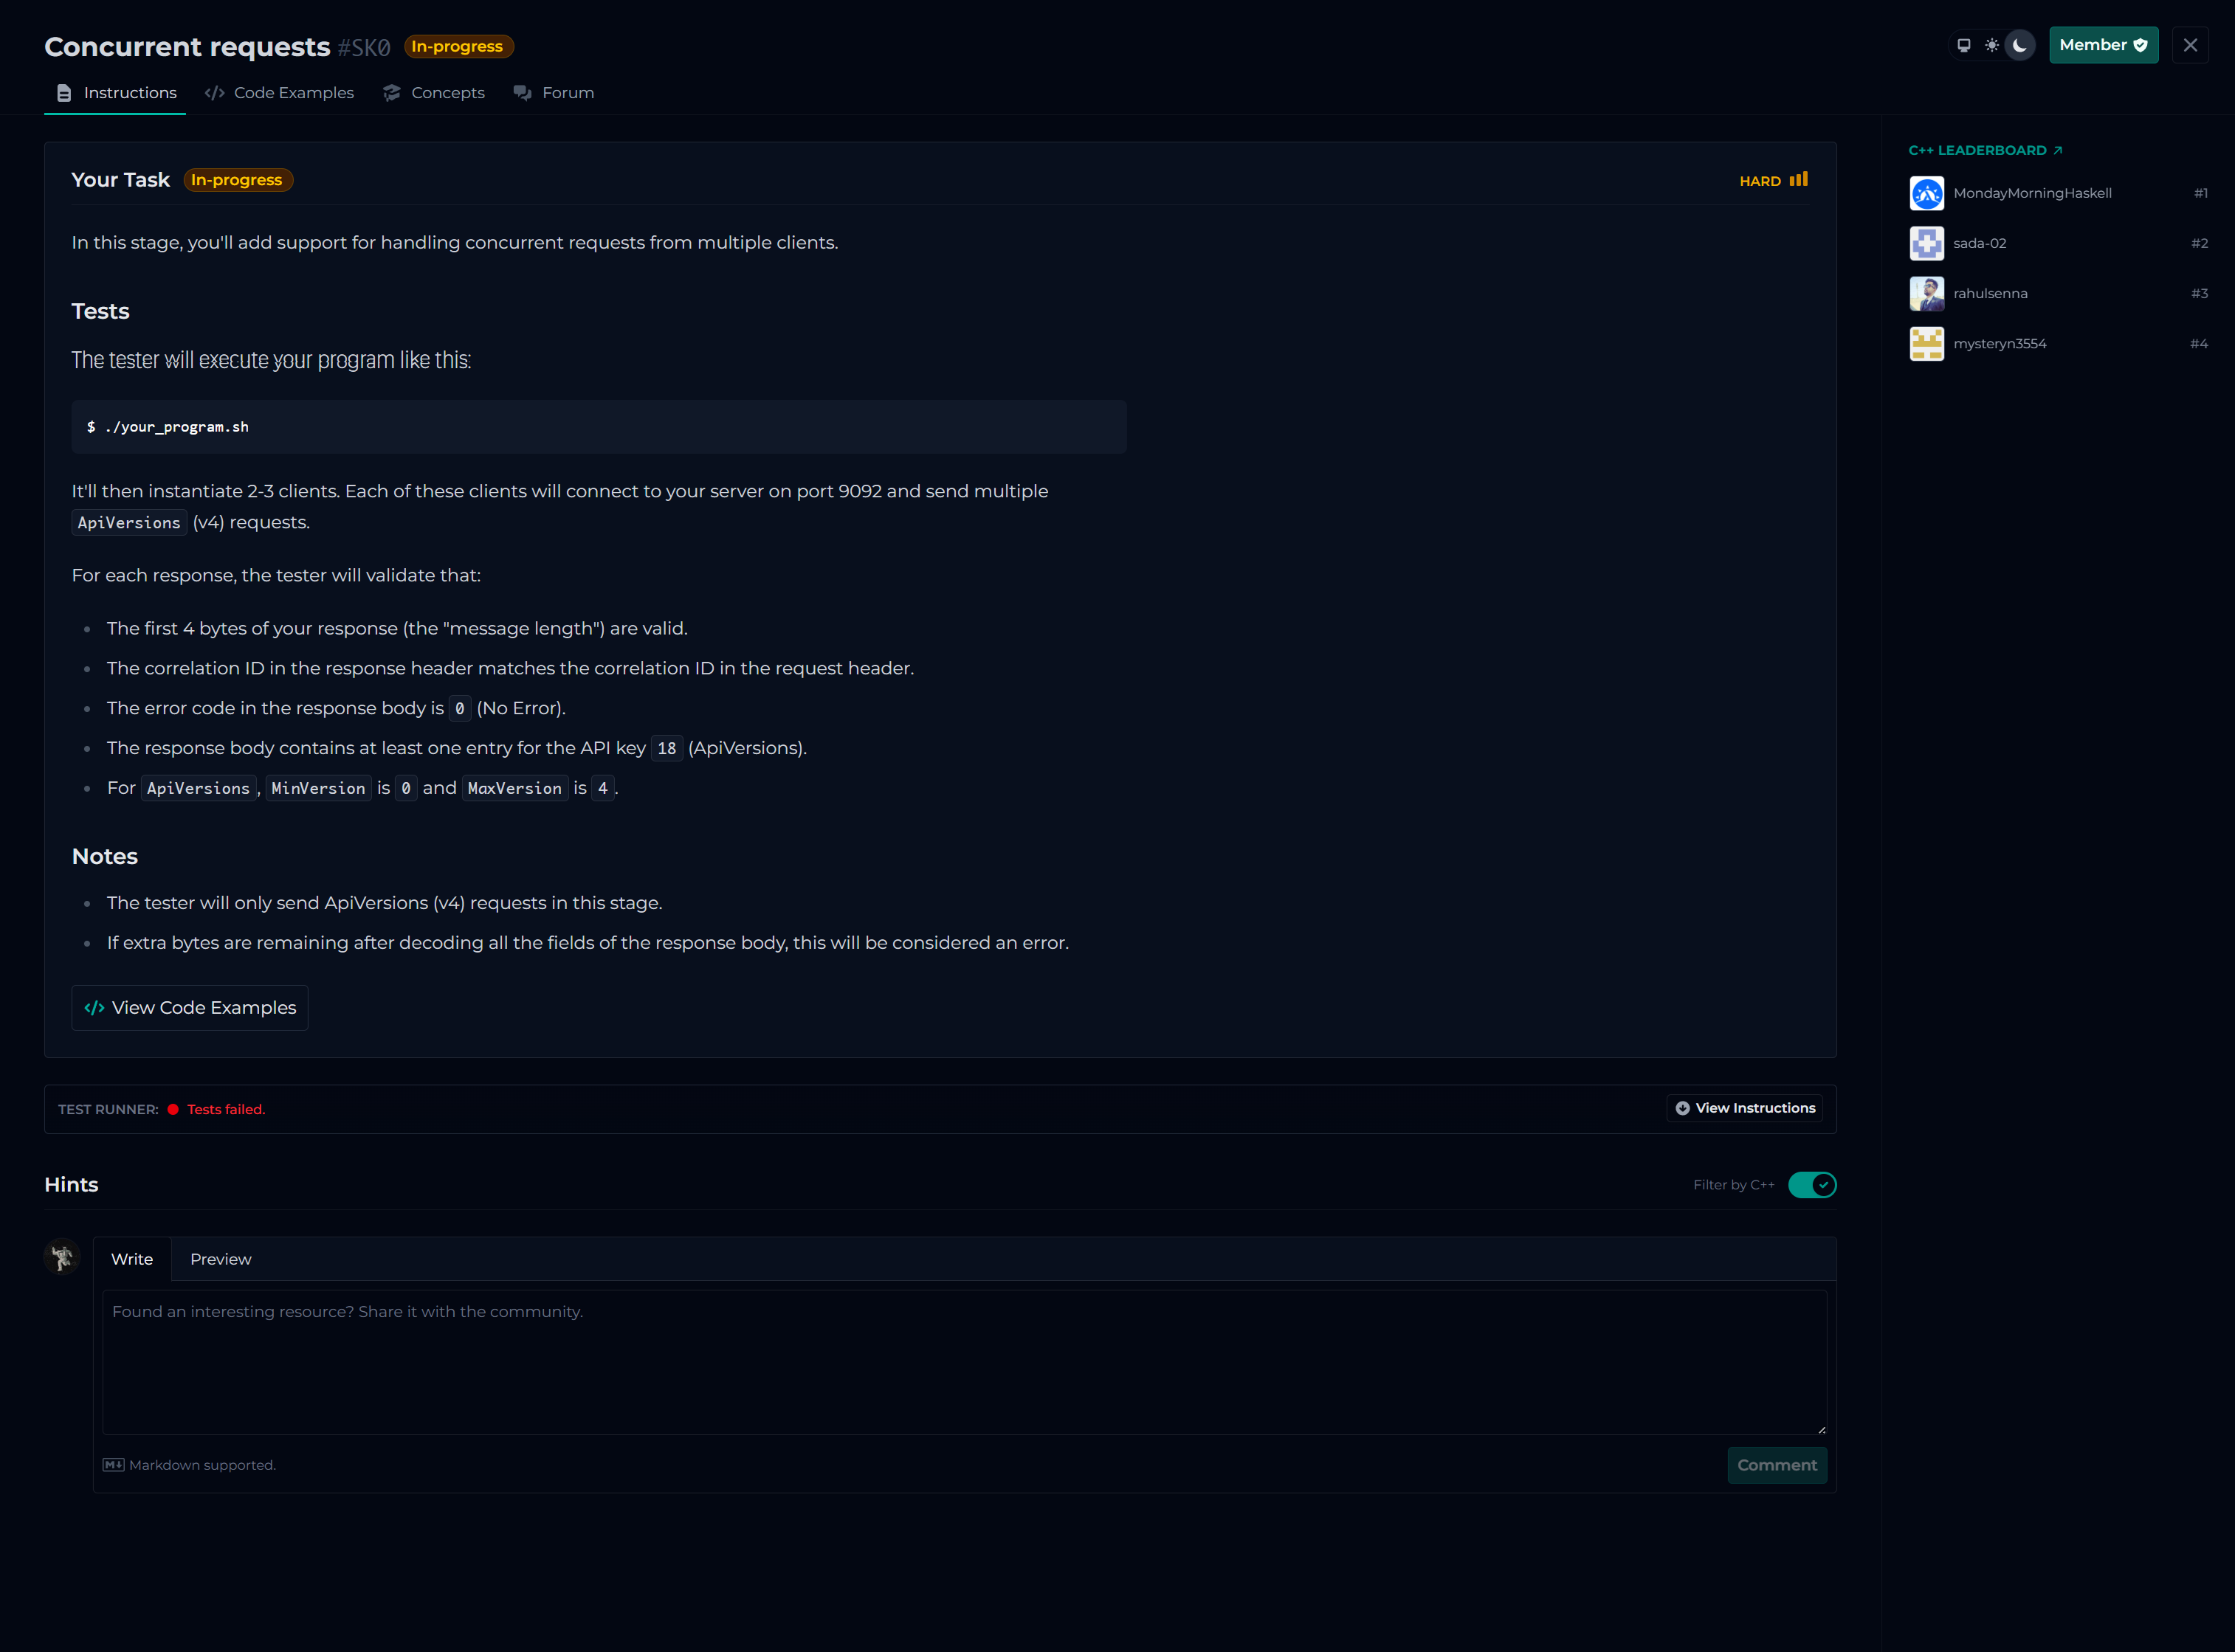
Task: Click sada-02's avatar icon
Action: coord(1926,243)
